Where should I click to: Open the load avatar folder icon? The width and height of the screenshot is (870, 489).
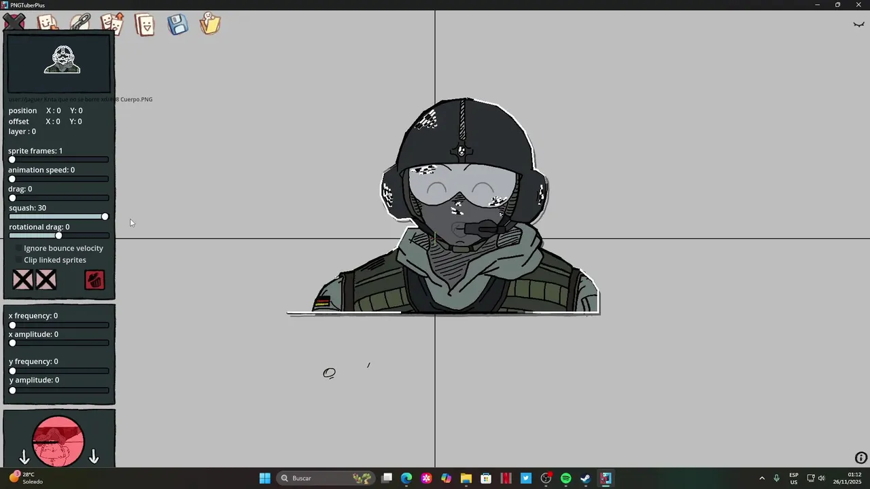tap(210, 24)
